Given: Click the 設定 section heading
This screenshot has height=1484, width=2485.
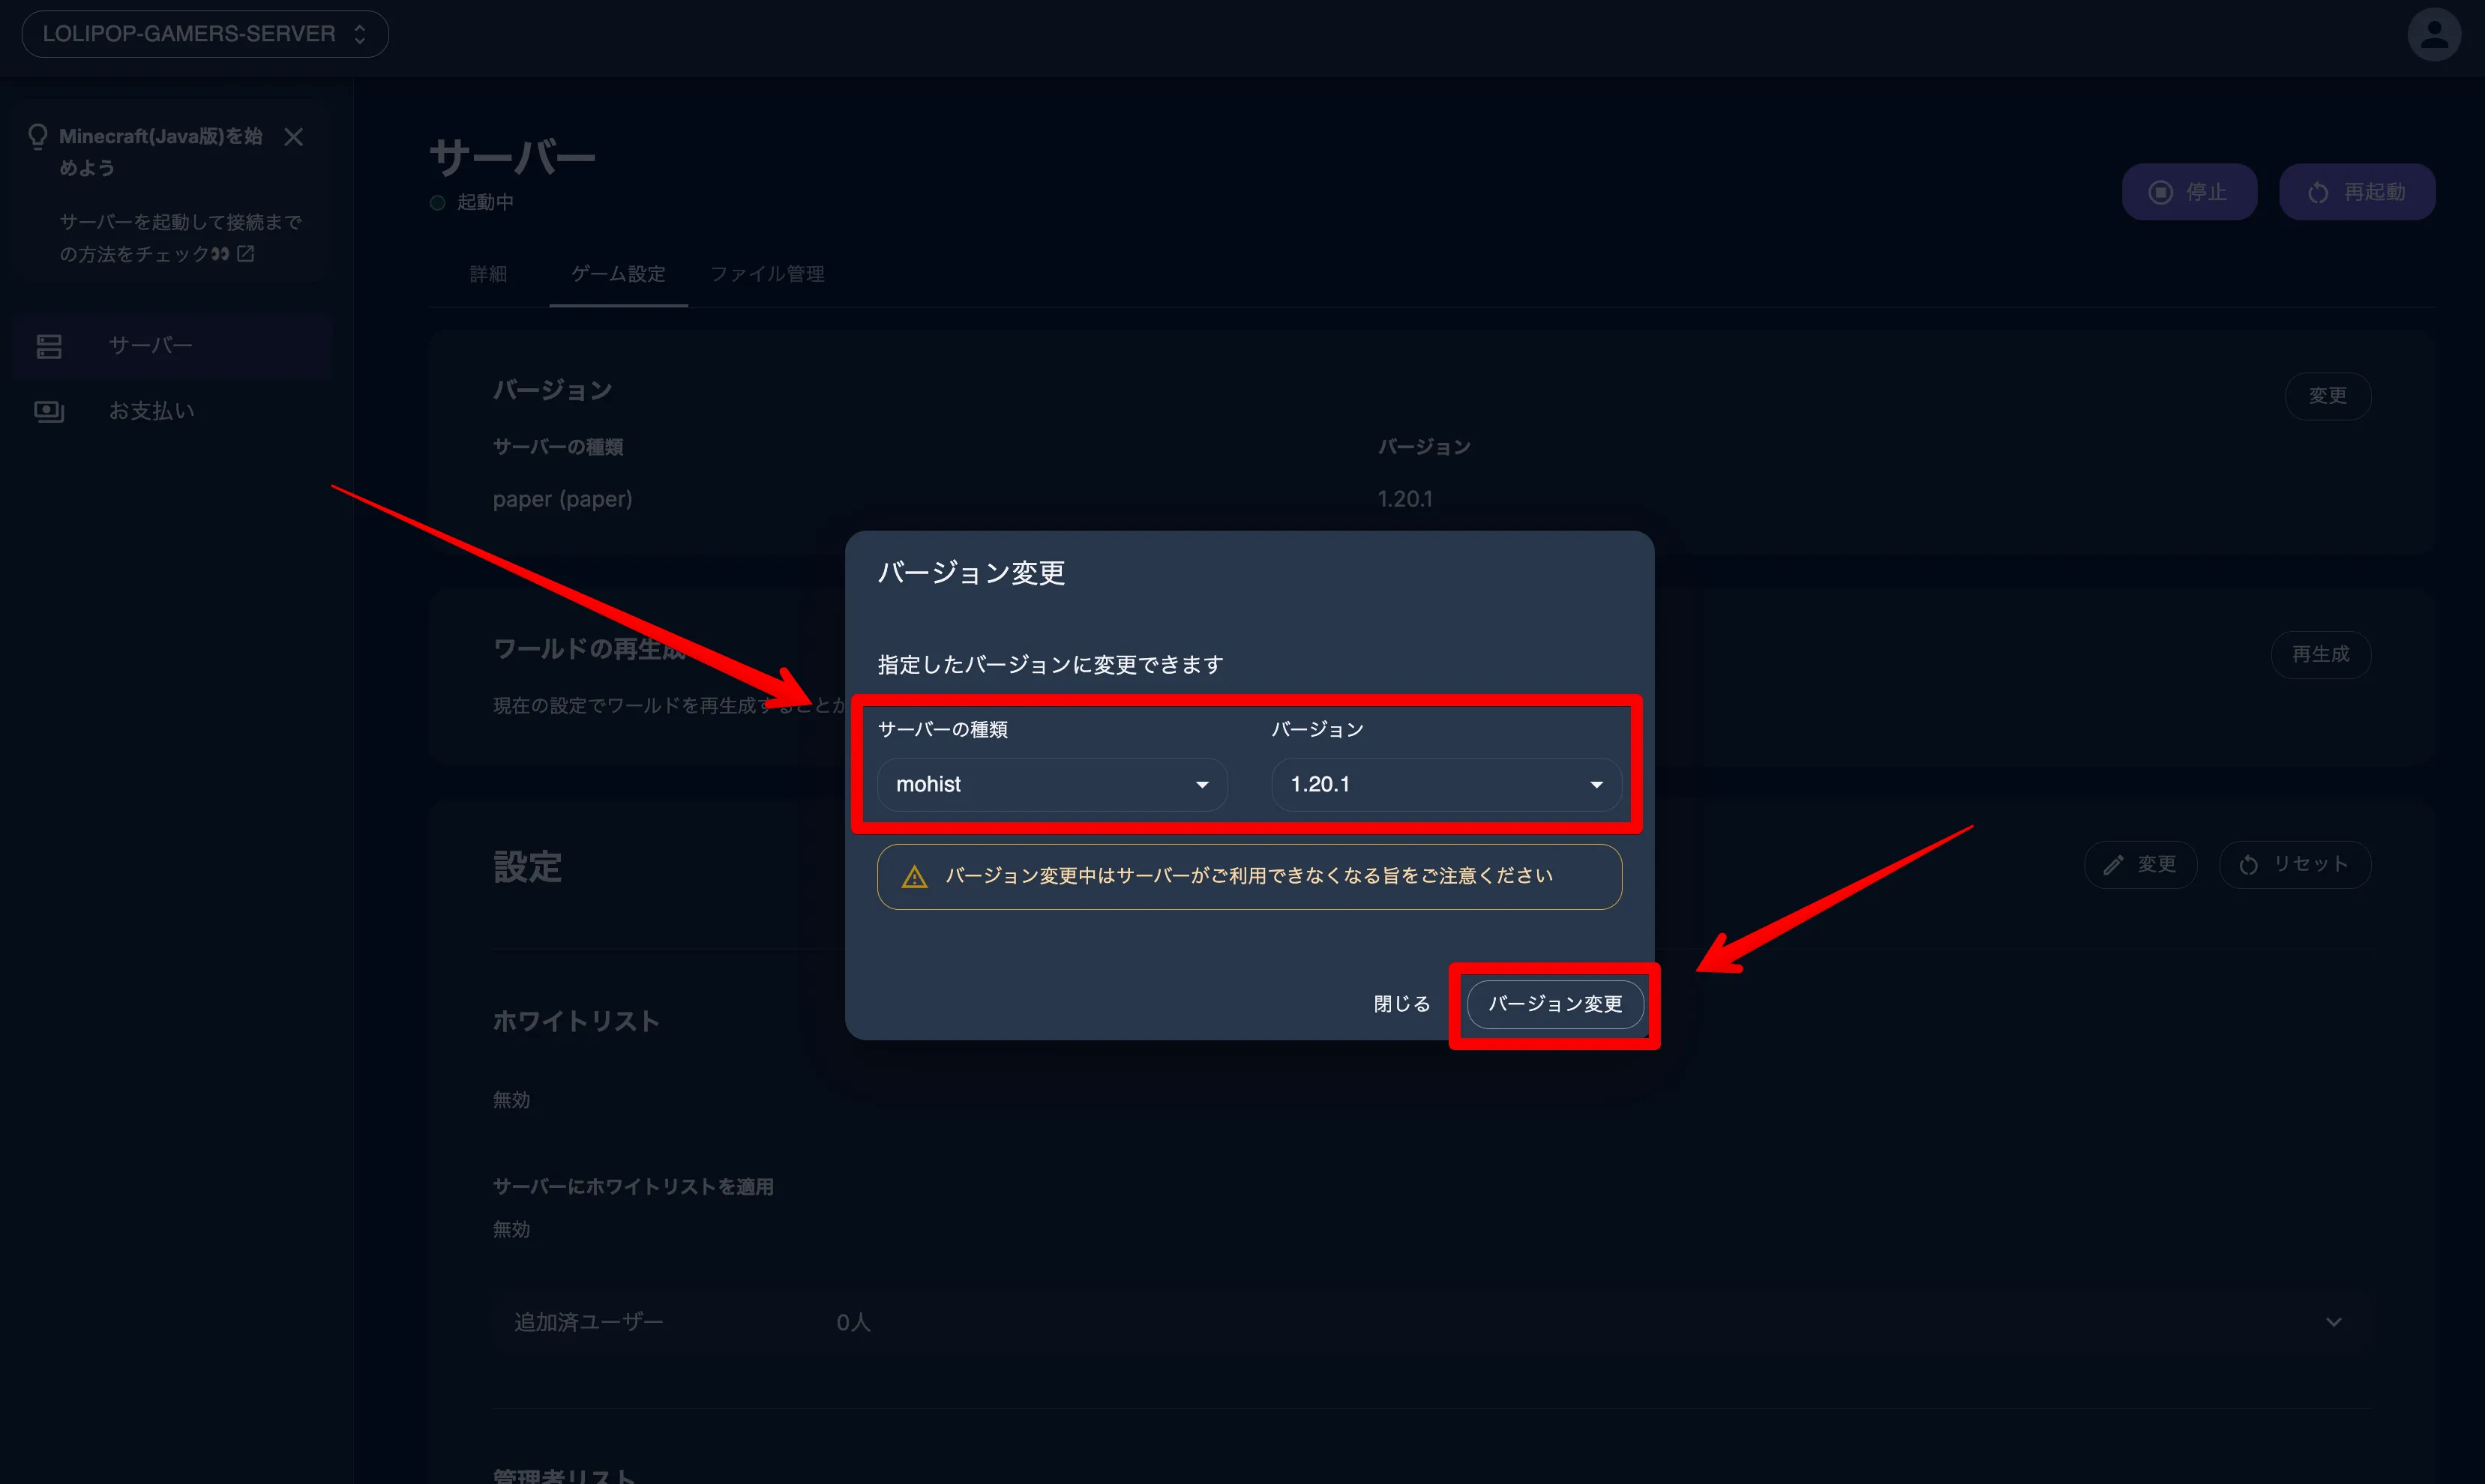Looking at the screenshot, I should click(x=527, y=867).
